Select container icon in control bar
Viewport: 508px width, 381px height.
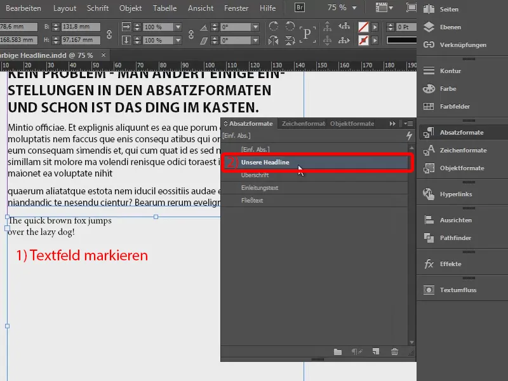327,26
